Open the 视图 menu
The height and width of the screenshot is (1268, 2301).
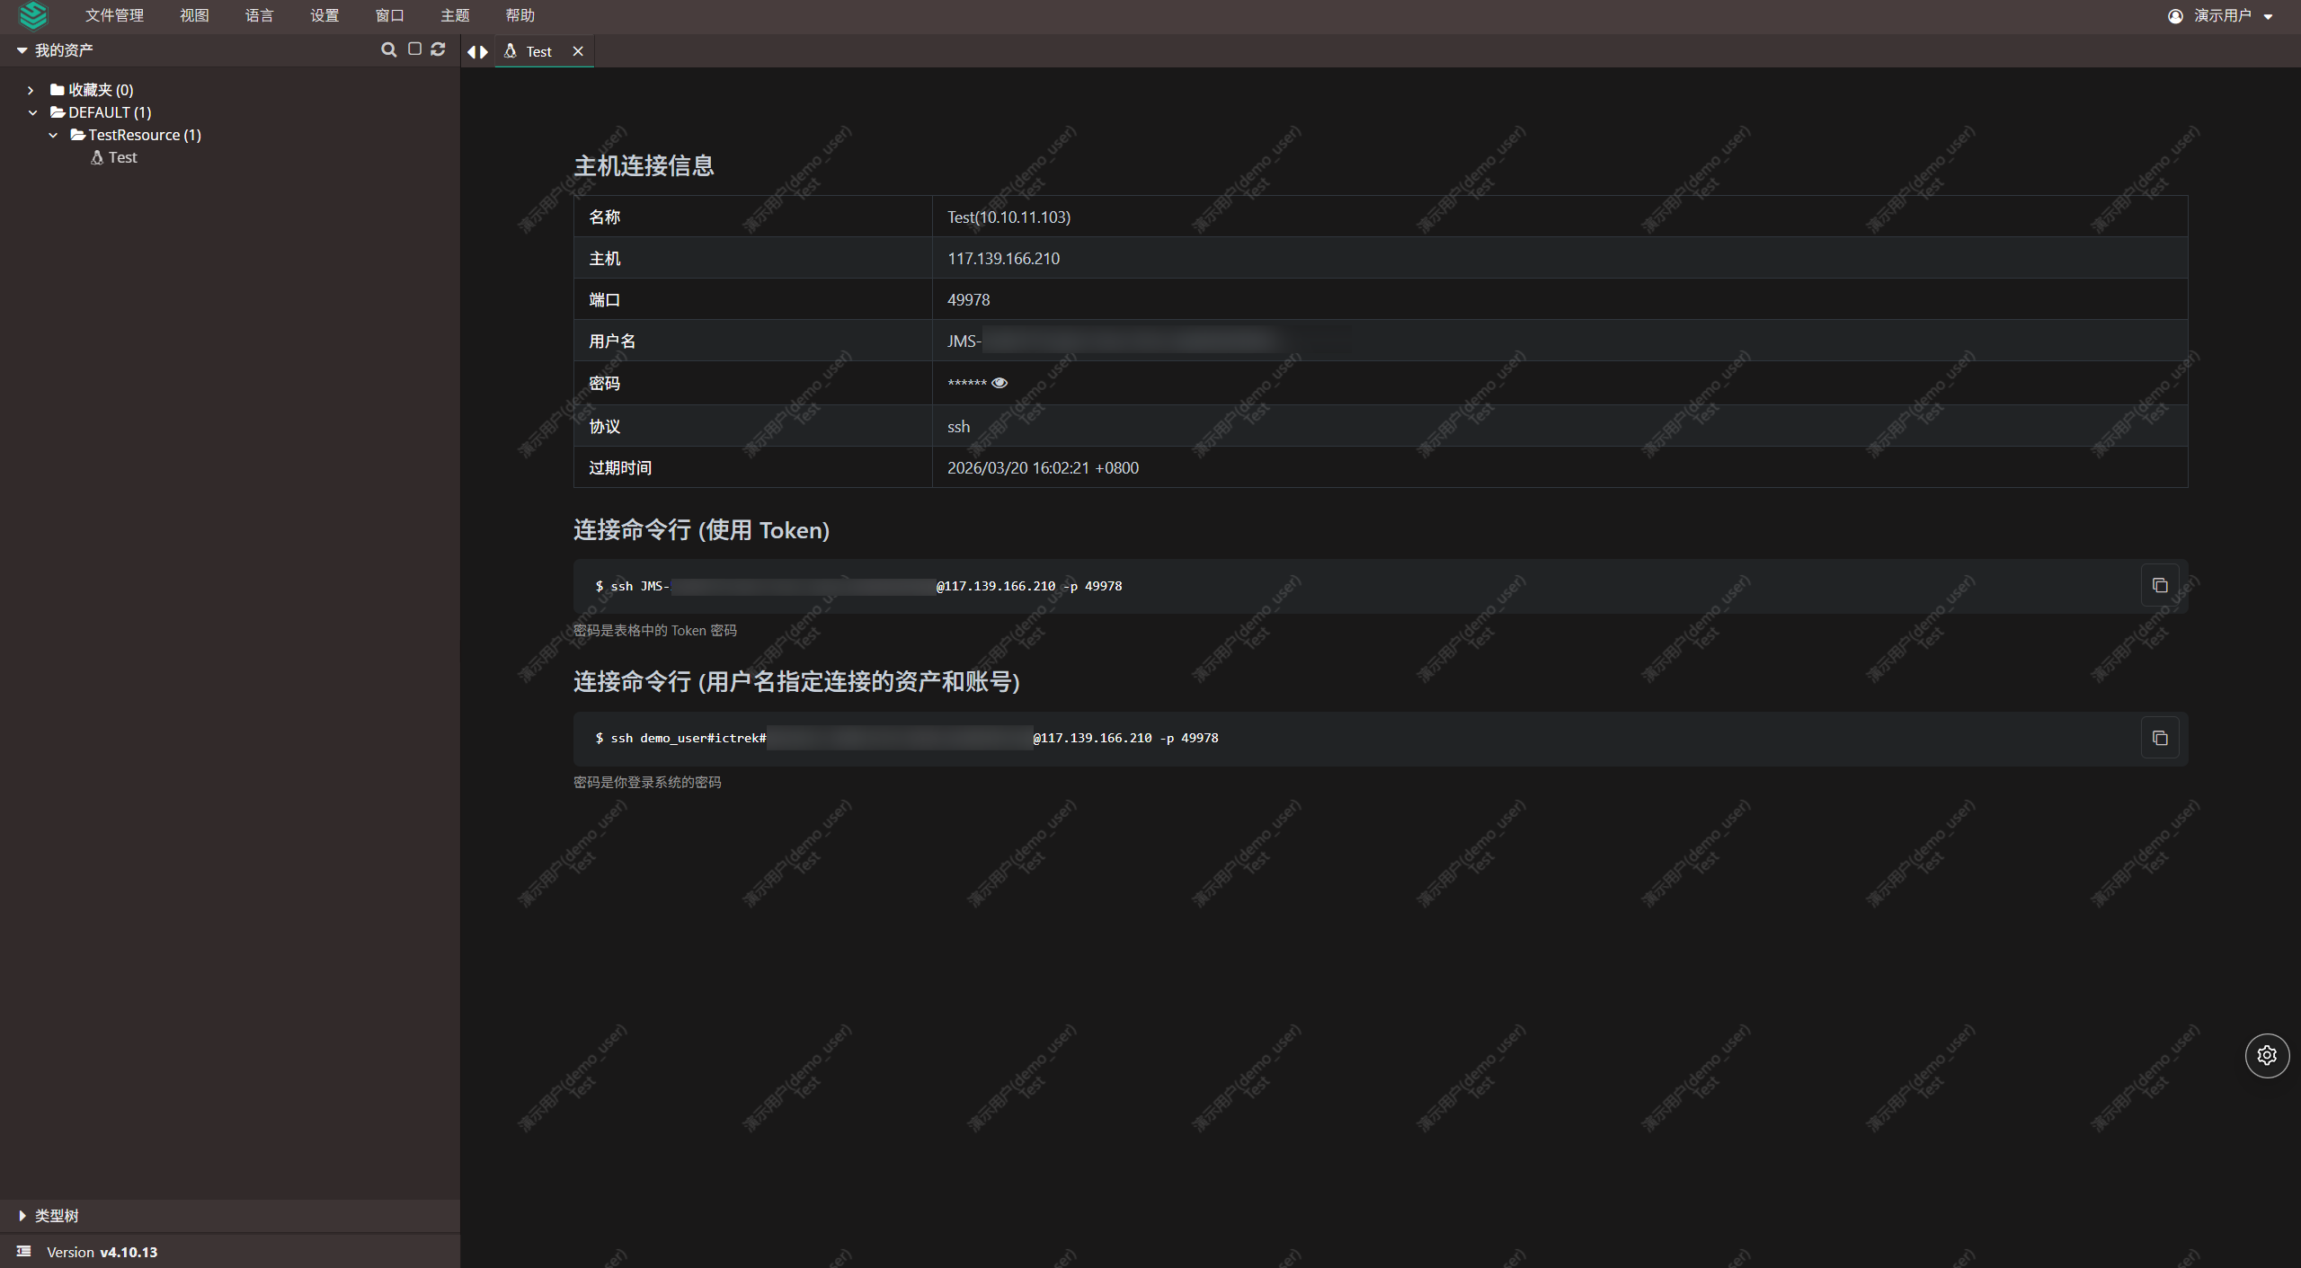(194, 15)
